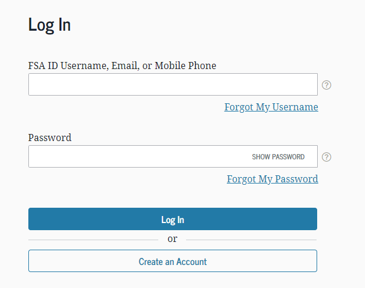The width and height of the screenshot is (365, 288).
Task: Start password recovery with Forgot My Password
Action: (x=272, y=179)
